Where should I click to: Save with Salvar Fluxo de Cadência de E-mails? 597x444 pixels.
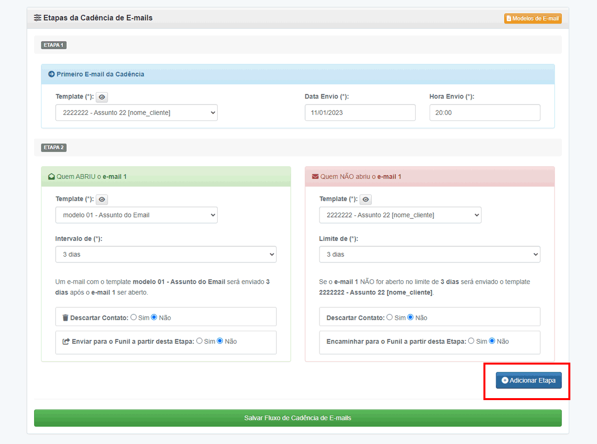click(x=298, y=418)
